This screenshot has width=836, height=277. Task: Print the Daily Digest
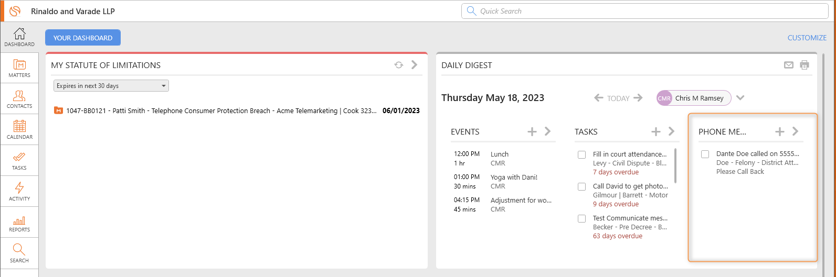click(805, 65)
